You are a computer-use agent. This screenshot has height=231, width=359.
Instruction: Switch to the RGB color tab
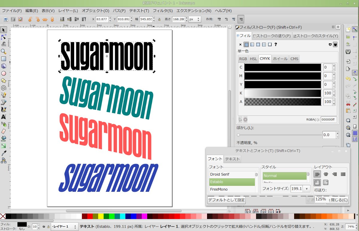pos(243,59)
